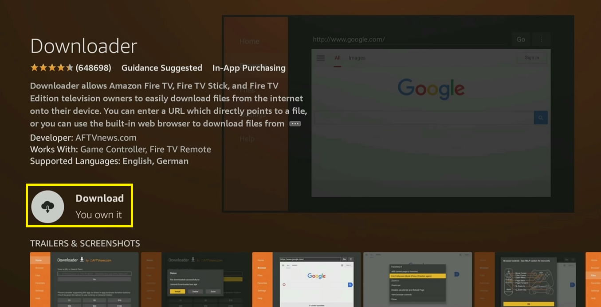Viewport: 601px width, 307px height.
Task: Open the first Downloader home screenshot thumbnail
Action: (x=84, y=280)
